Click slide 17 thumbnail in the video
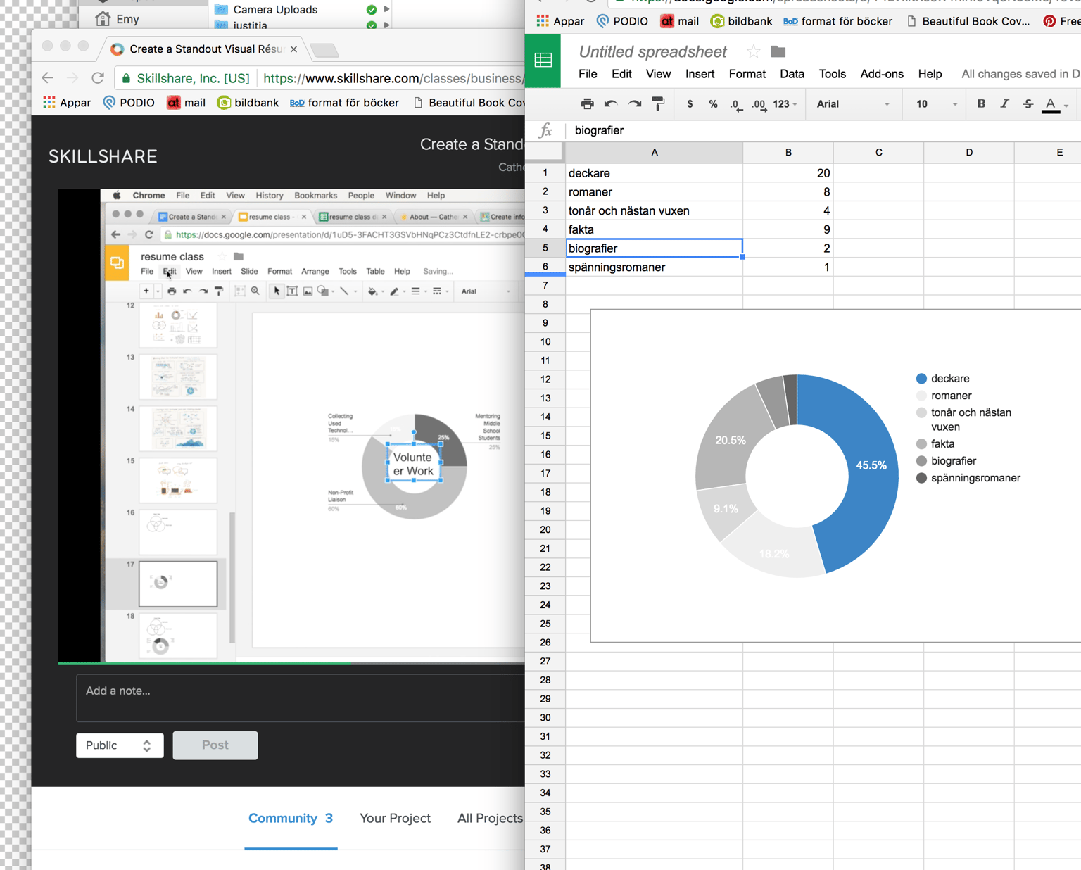This screenshot has height=870, width=1081. click(x=178, y=584)
